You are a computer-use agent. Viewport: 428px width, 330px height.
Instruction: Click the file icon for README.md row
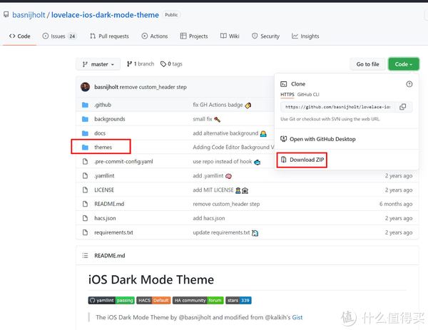coord(85,204)
